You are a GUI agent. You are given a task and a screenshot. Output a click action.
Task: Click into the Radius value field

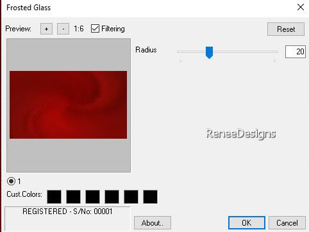coord(296,52)
